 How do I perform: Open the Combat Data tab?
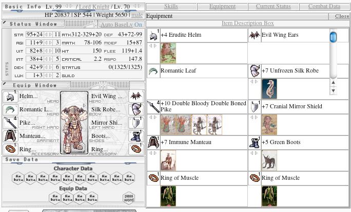pyautogui.click(x=324, y=7)
